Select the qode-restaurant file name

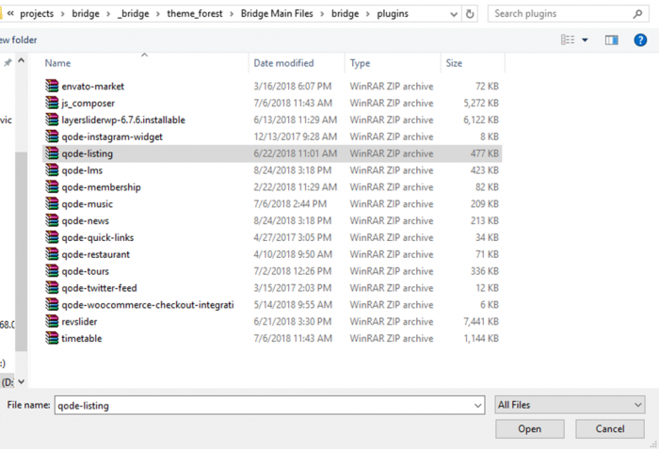point(96,254)
